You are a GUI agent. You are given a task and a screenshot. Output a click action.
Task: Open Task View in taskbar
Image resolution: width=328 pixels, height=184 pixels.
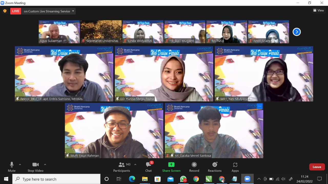(119, 179)
